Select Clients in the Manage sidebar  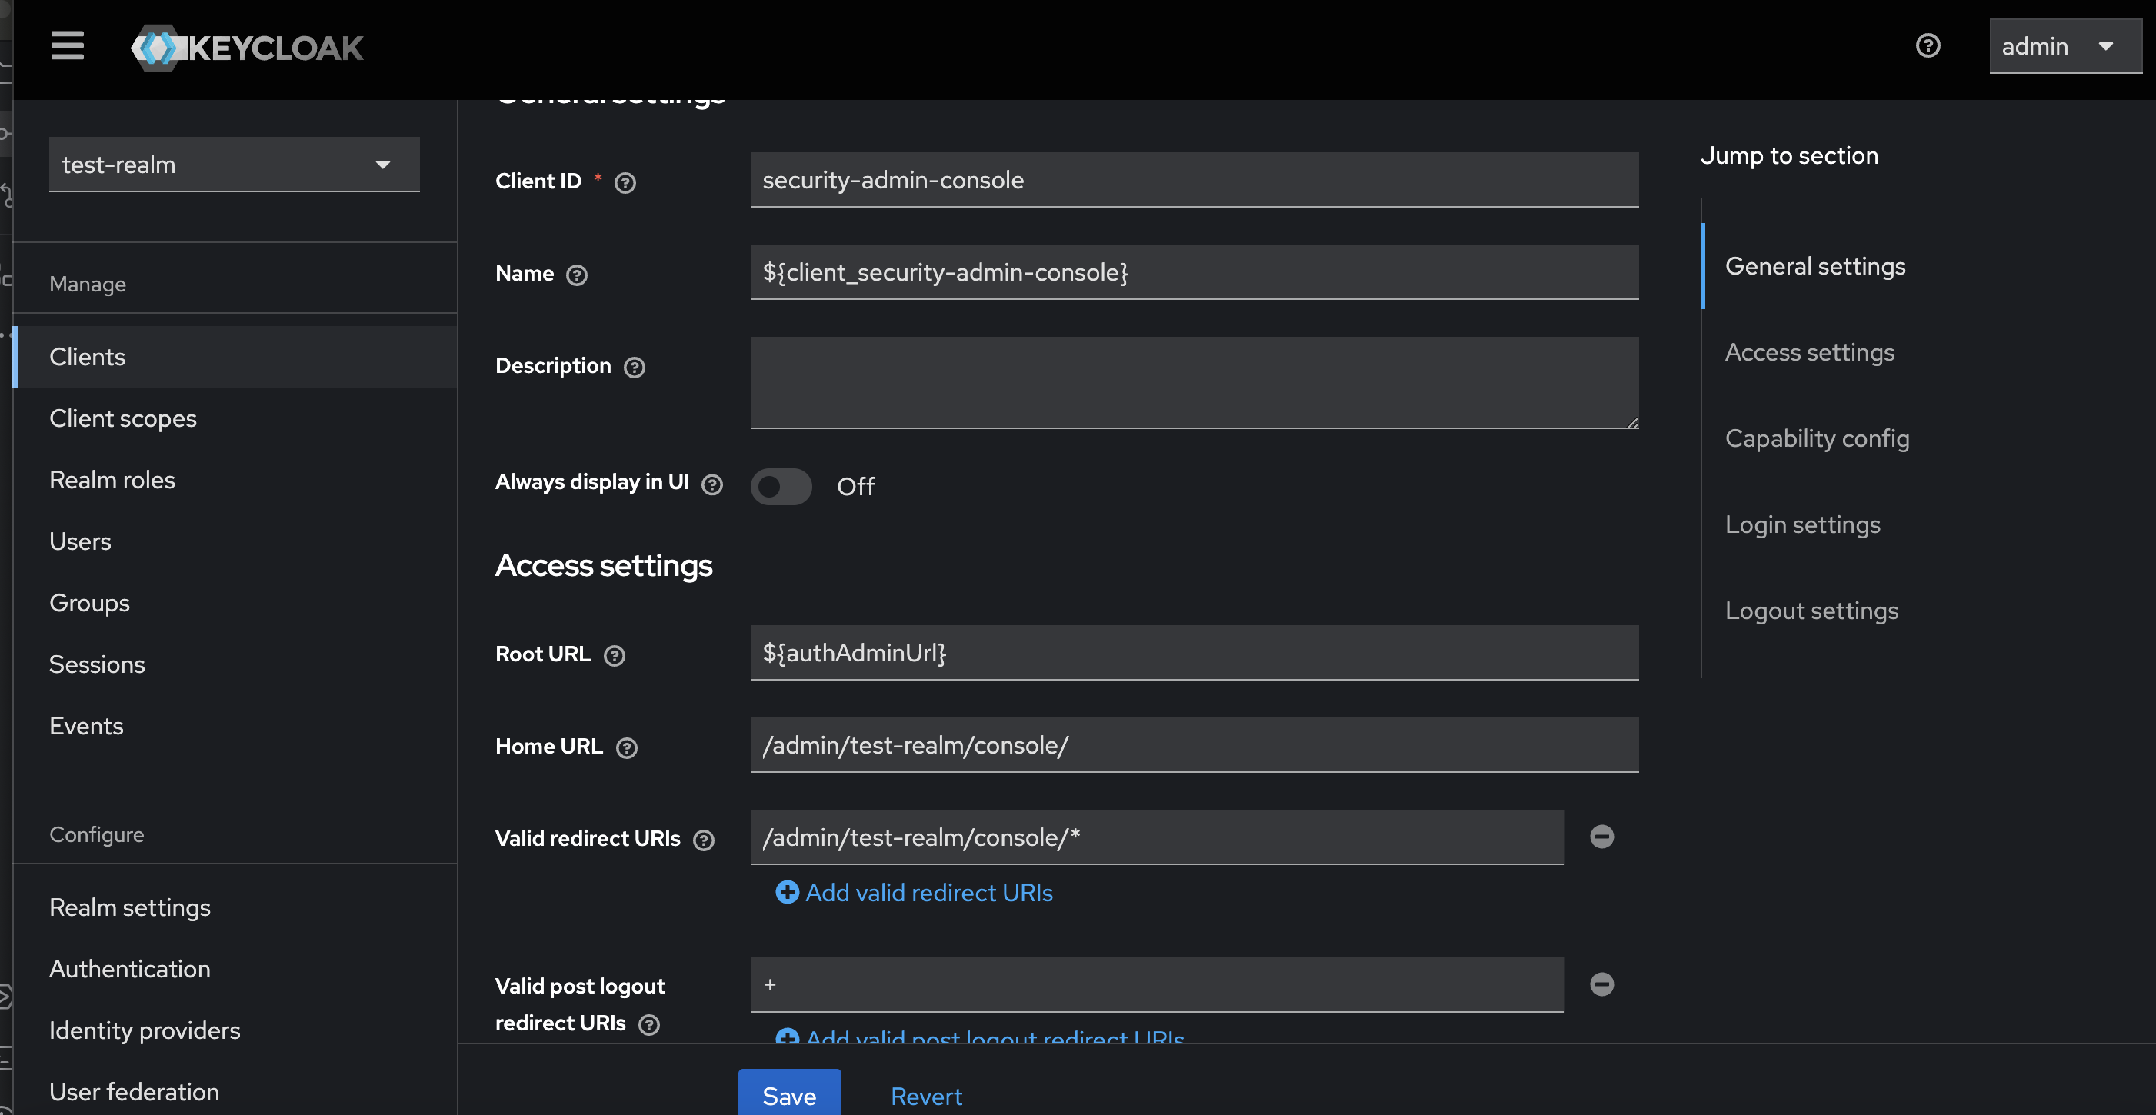tap(86, 356)
